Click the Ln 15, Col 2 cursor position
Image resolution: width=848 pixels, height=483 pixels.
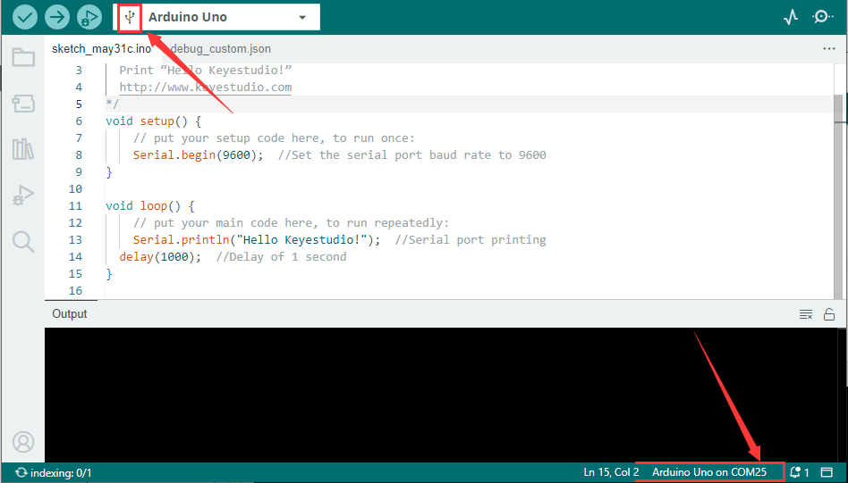pos(611,472)
